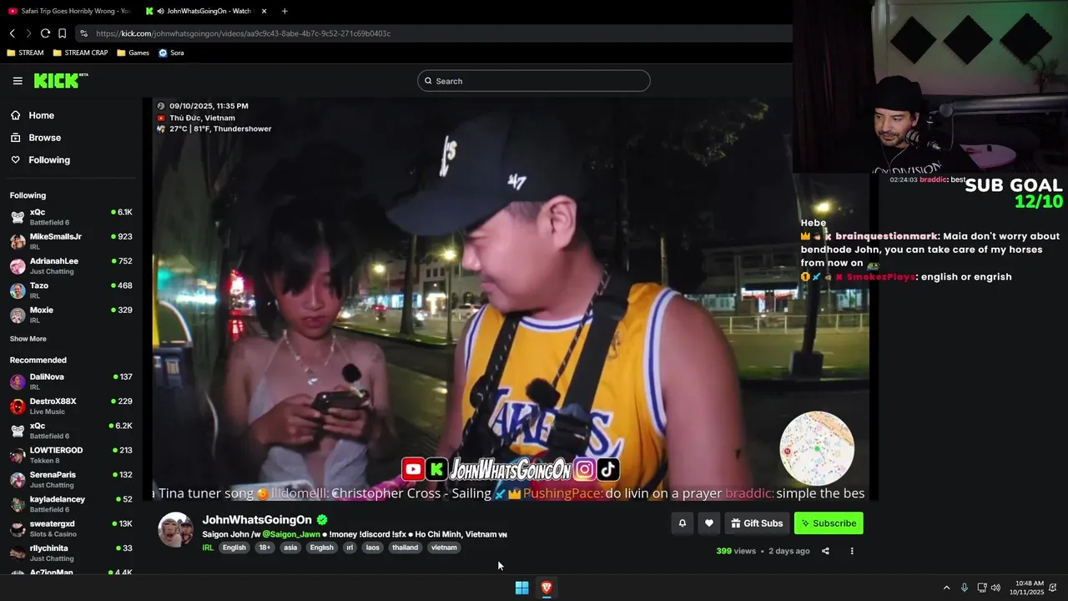
Task: Open Tazo channel
Action: coord(71,290)
